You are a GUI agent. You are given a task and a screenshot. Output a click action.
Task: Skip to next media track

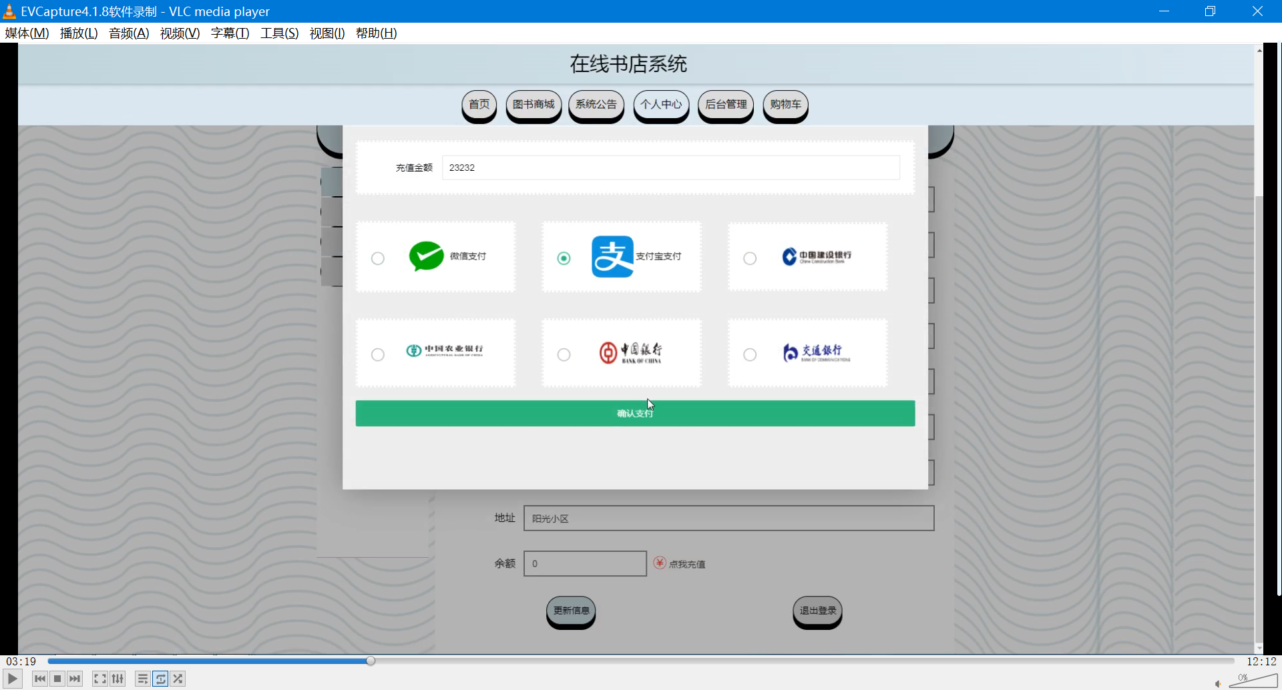pos(75,679)
